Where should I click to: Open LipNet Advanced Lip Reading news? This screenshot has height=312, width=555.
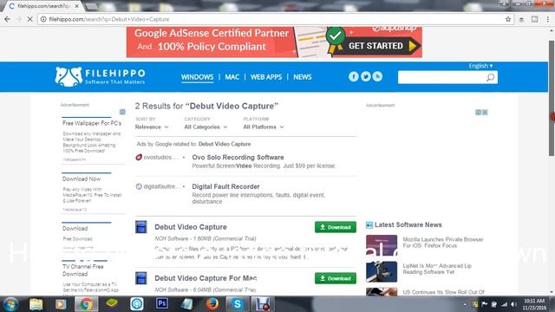(x=437, y=269)
